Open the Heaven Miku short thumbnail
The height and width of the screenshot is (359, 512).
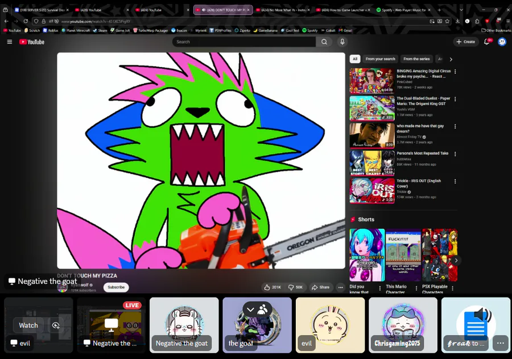367,255
